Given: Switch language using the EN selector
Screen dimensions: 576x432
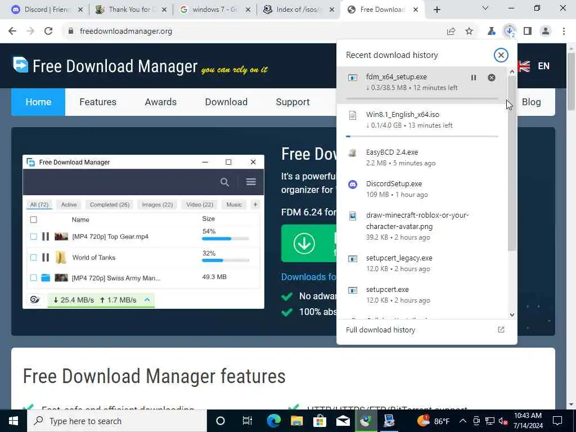Looking at the screenshot, I should click(x=544, y=66).
